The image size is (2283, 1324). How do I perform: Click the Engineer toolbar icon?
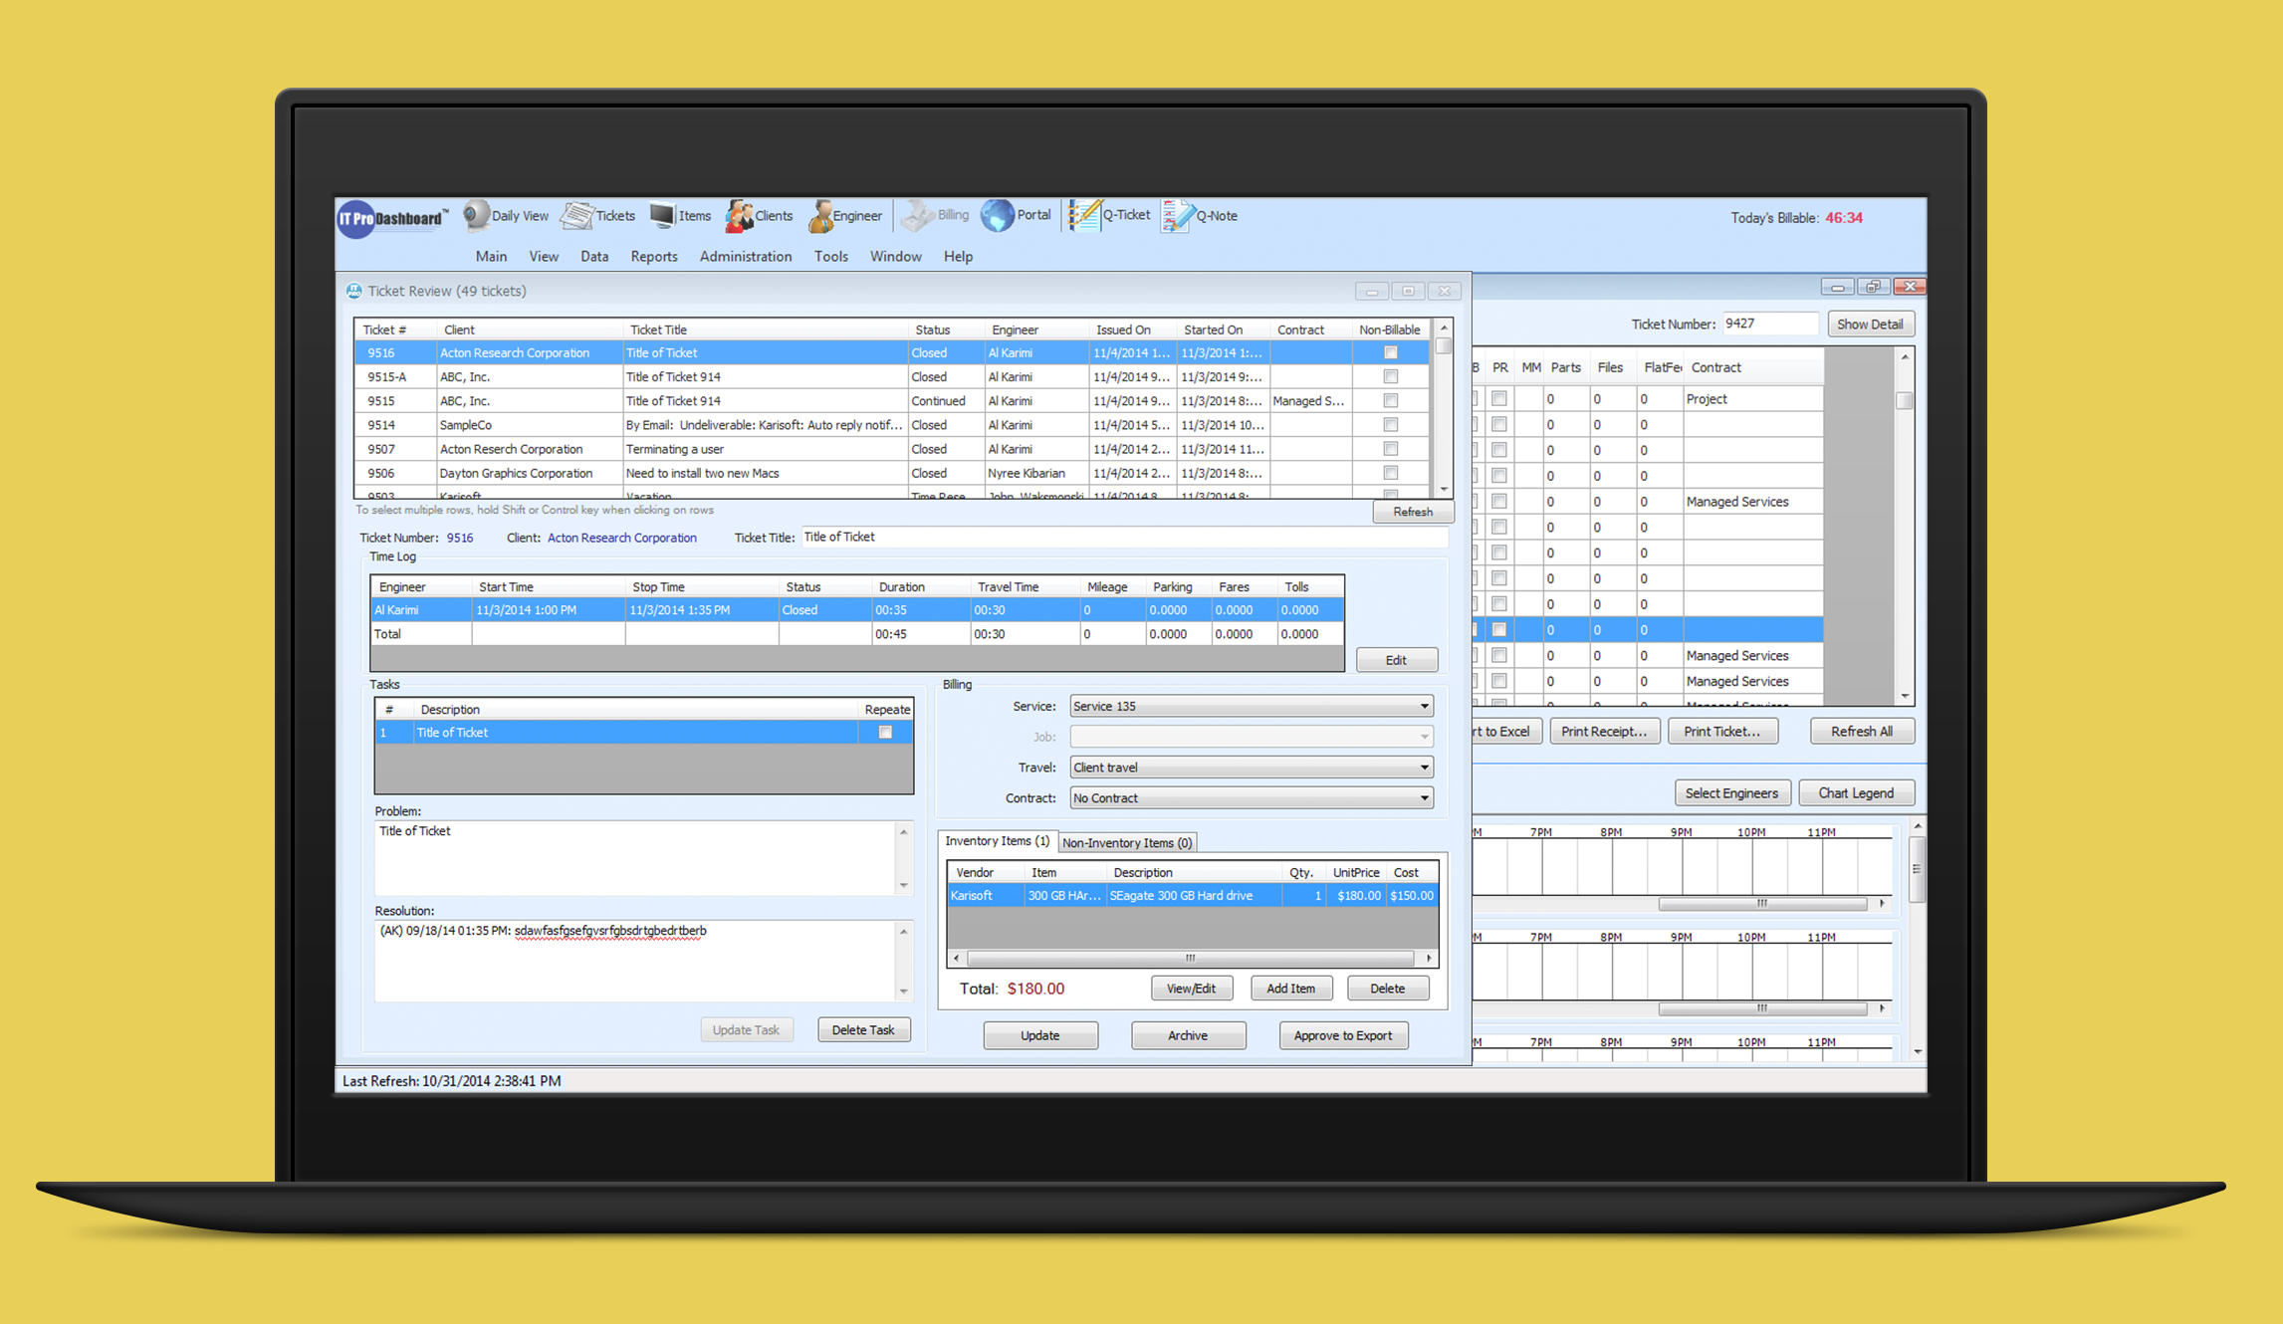(x=821, y=215)
